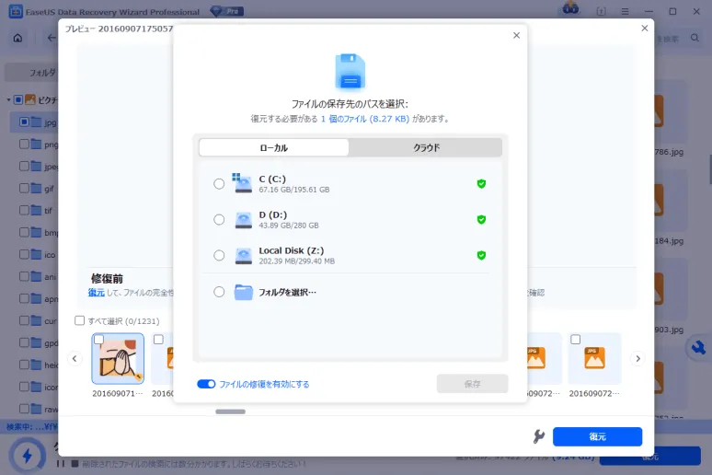Screen dimensions: 712x475
Task: Click the Local Disk (Z:) drive icon
Action: tap(243, 256)
